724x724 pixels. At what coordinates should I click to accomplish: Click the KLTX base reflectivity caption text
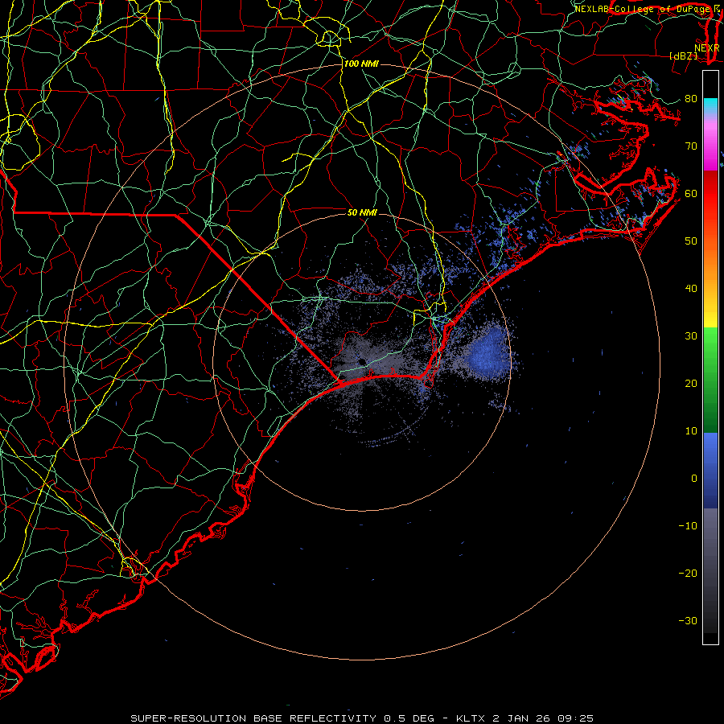point(362,718)
